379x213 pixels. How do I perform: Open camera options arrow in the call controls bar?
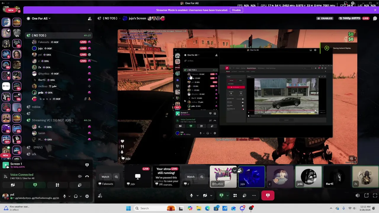[x=211, y=196]
